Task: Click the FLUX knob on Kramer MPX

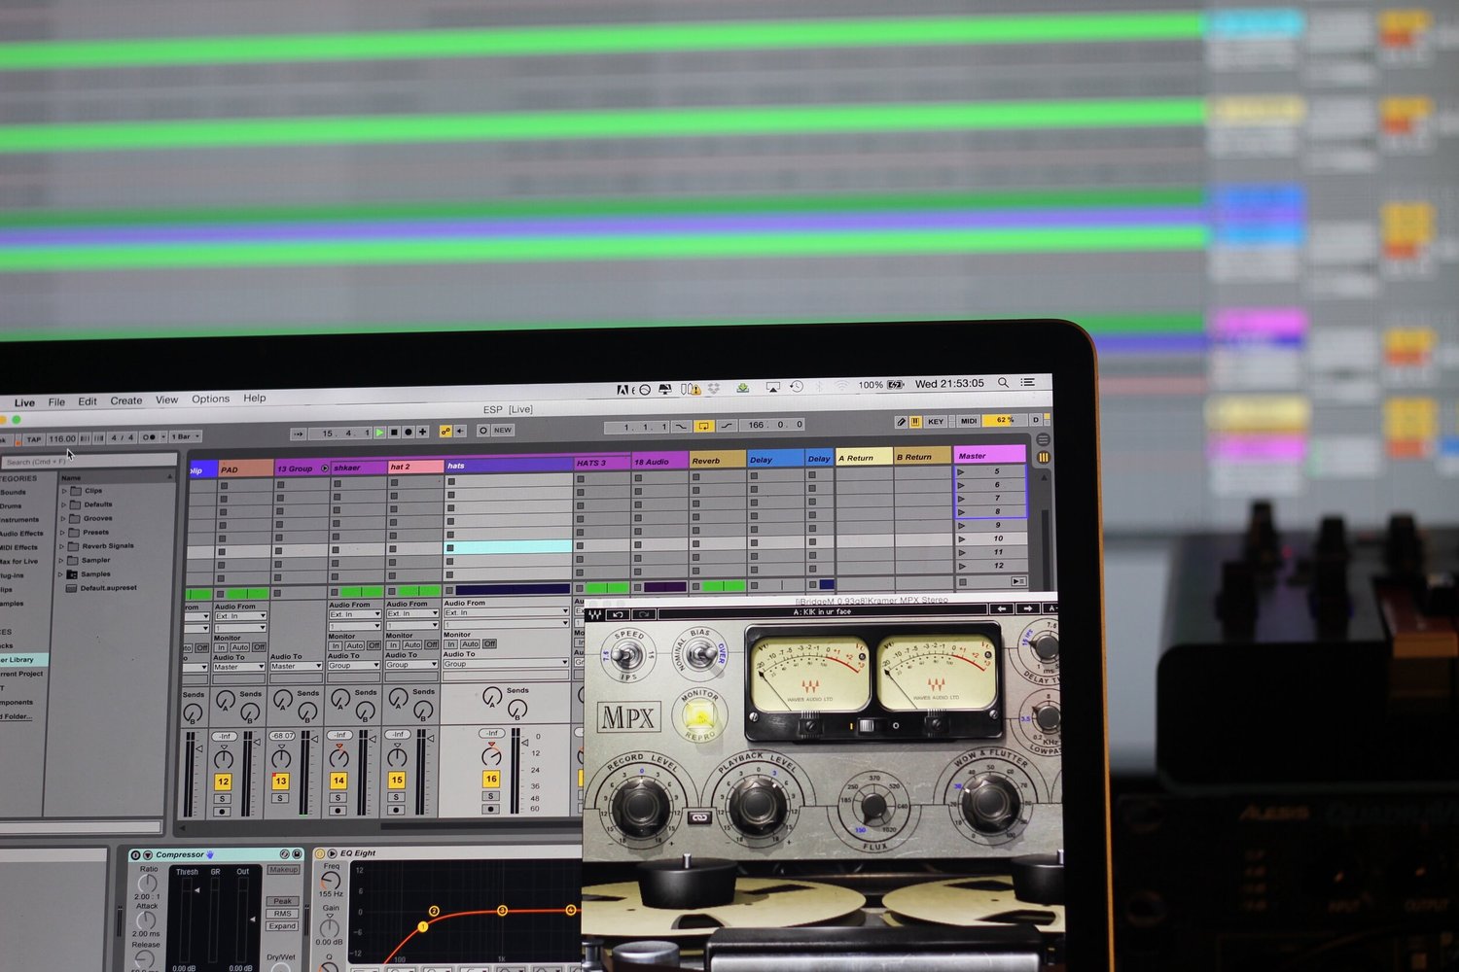Action: click(x=872, y=806)
